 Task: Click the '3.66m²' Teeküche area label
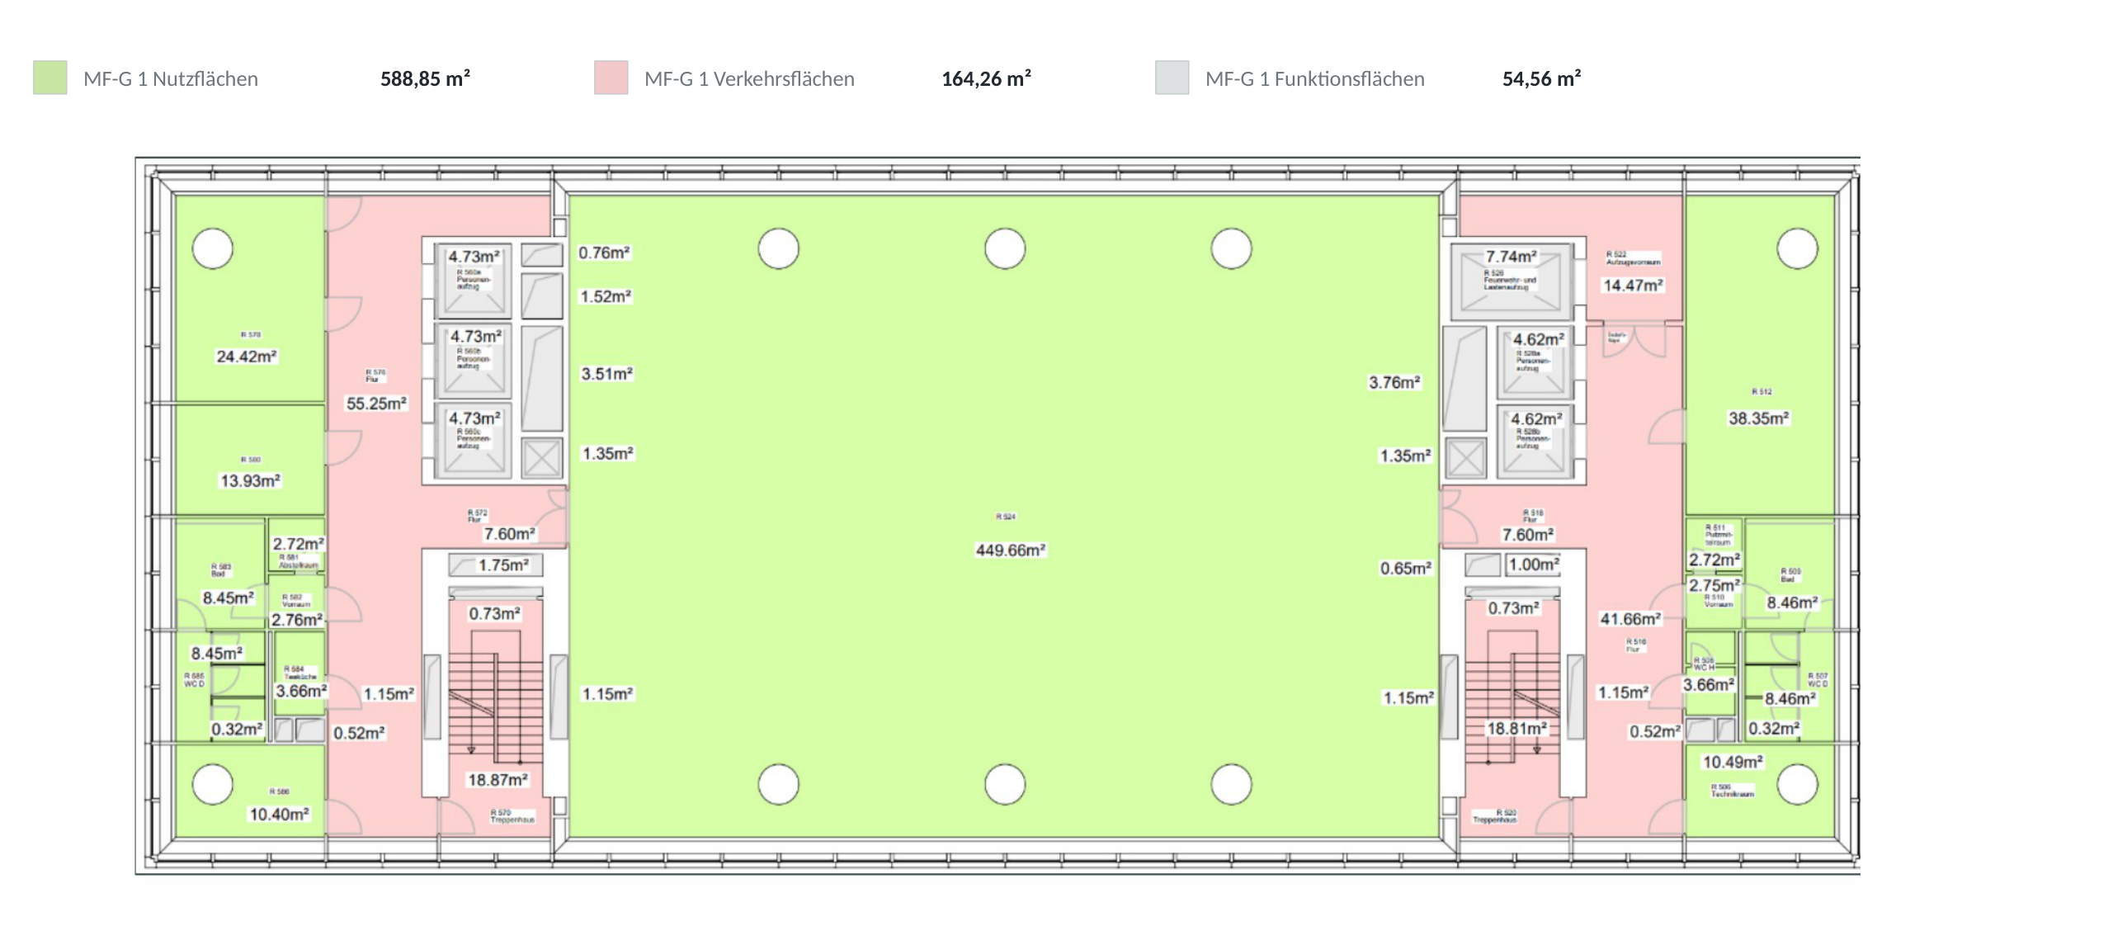point(301,692)
